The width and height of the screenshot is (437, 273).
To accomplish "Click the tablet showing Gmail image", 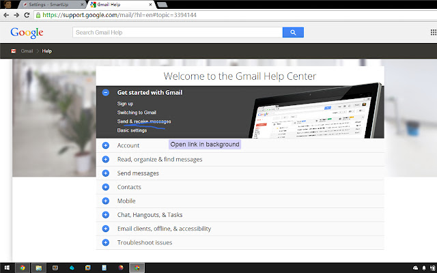I will click(315, 111).
